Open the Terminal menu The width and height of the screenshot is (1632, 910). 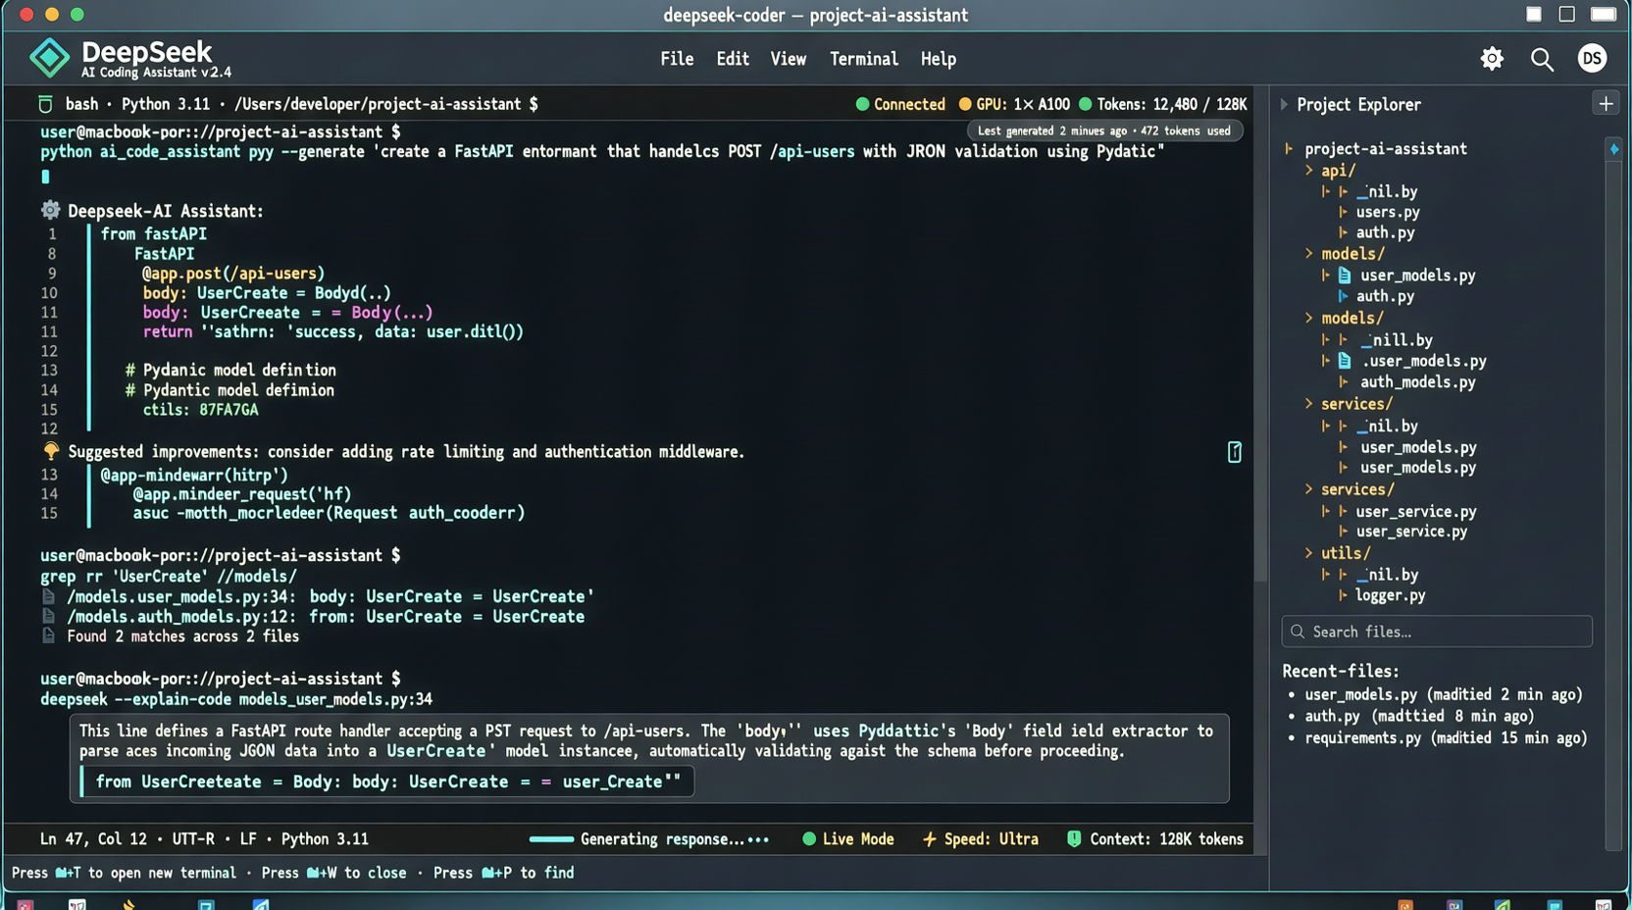coord(864,59)
